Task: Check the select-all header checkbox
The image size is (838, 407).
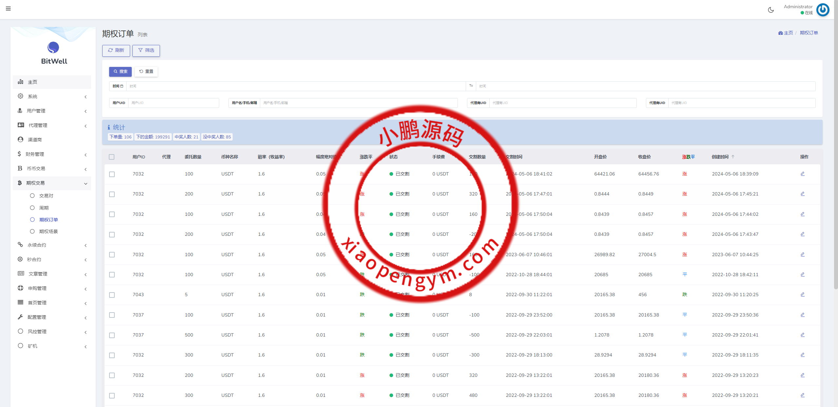Action: tap(112, 157)
